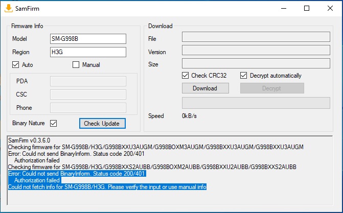
Task: Click the disabled CSC field
Action: pyautogui.click(x=88, y=94)
